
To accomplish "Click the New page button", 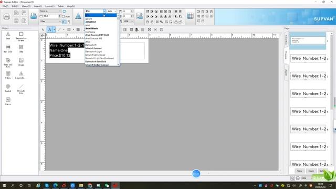I will click(299, 171).
